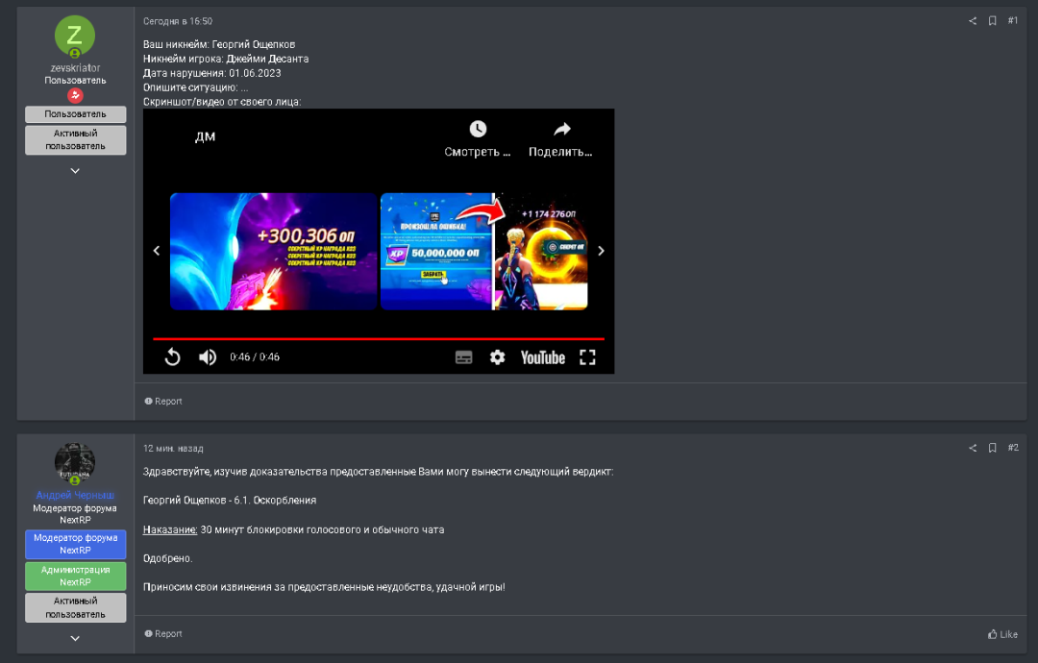Open video on YouTube via logo
This screenshot has width=1038, height=663.
tap(543, 357)
